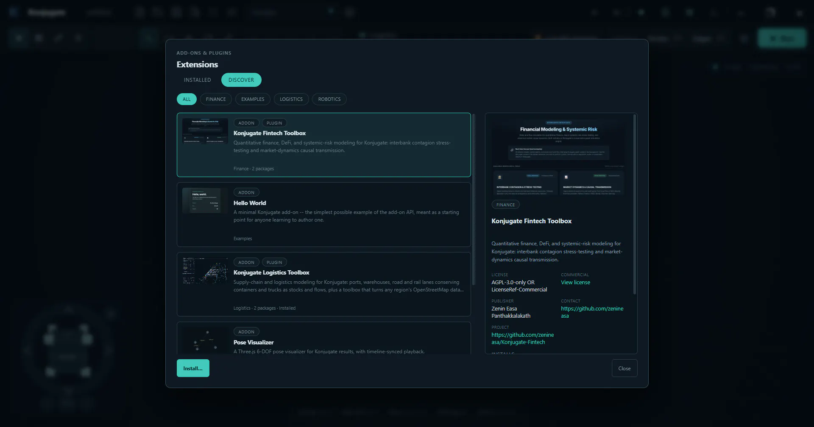Image resolution: width=814 pixels, height=427 pixels.
Task: Filter extensions by All
Action: click(187, 99)
